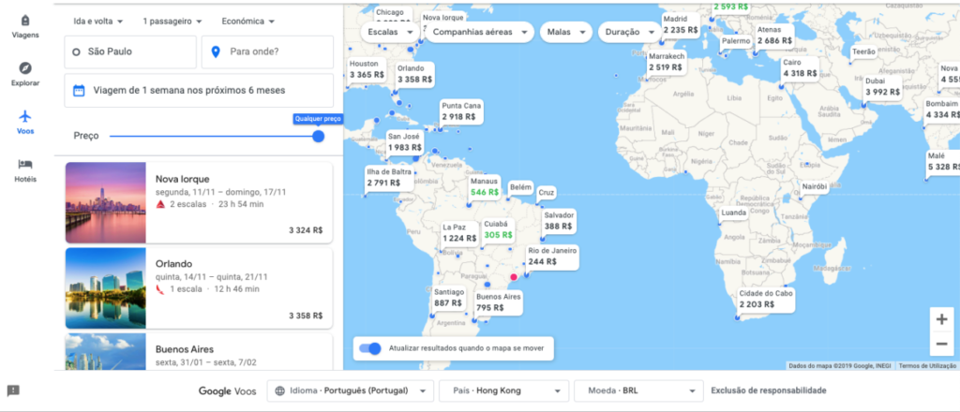Click the red São Paulo origin marker

[x=514, y=277]
